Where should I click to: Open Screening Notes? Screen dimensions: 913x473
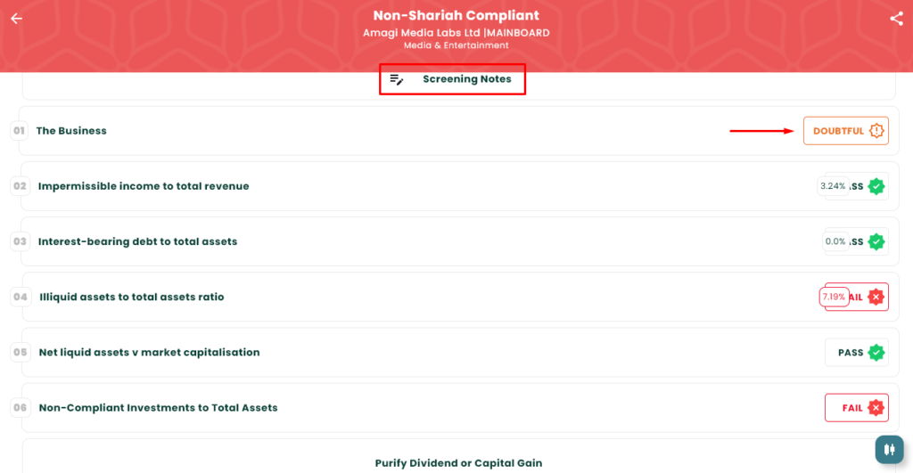coord(466,79)
